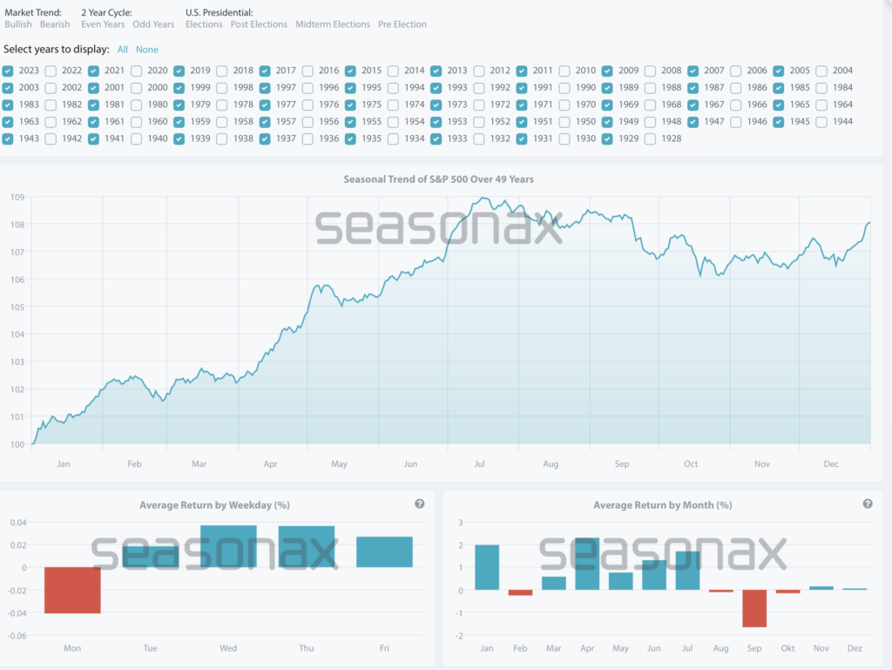Click All to display every year
Viewport: 892px width, 670px height.
click(x=123, y=50)
